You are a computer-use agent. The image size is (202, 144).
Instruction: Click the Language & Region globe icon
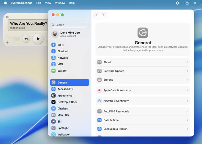pyautogui.click(x=100, y=129)
